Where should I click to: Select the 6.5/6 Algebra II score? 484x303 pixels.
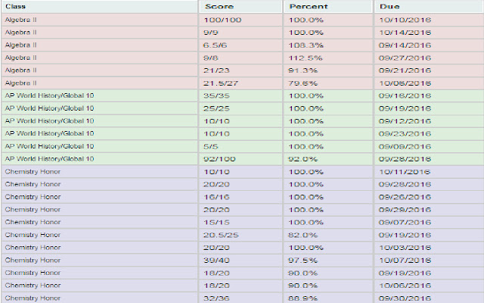[218, 45]
